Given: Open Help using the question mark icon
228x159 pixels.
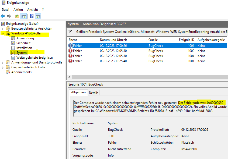Looking at the screenshot, I should (x=31, y=16).
